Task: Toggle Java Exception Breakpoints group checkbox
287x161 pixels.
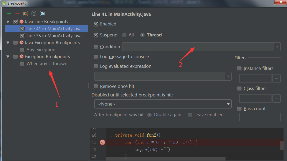Action: 16,43
